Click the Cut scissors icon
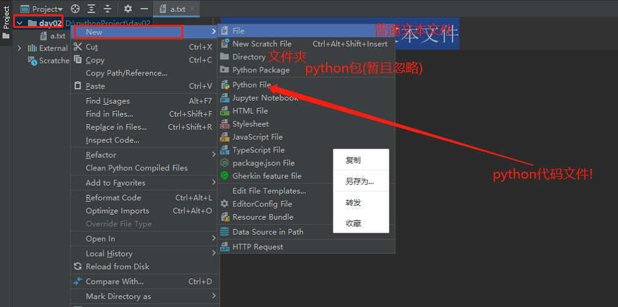The width and height of the screenshot is (618, 307). pyautogui.click(x=77, y=47)
